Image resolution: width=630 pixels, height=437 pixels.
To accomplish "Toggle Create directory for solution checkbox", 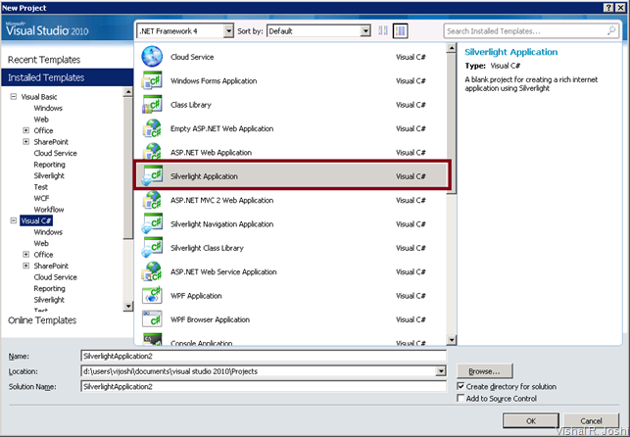I will coord(460,386).
